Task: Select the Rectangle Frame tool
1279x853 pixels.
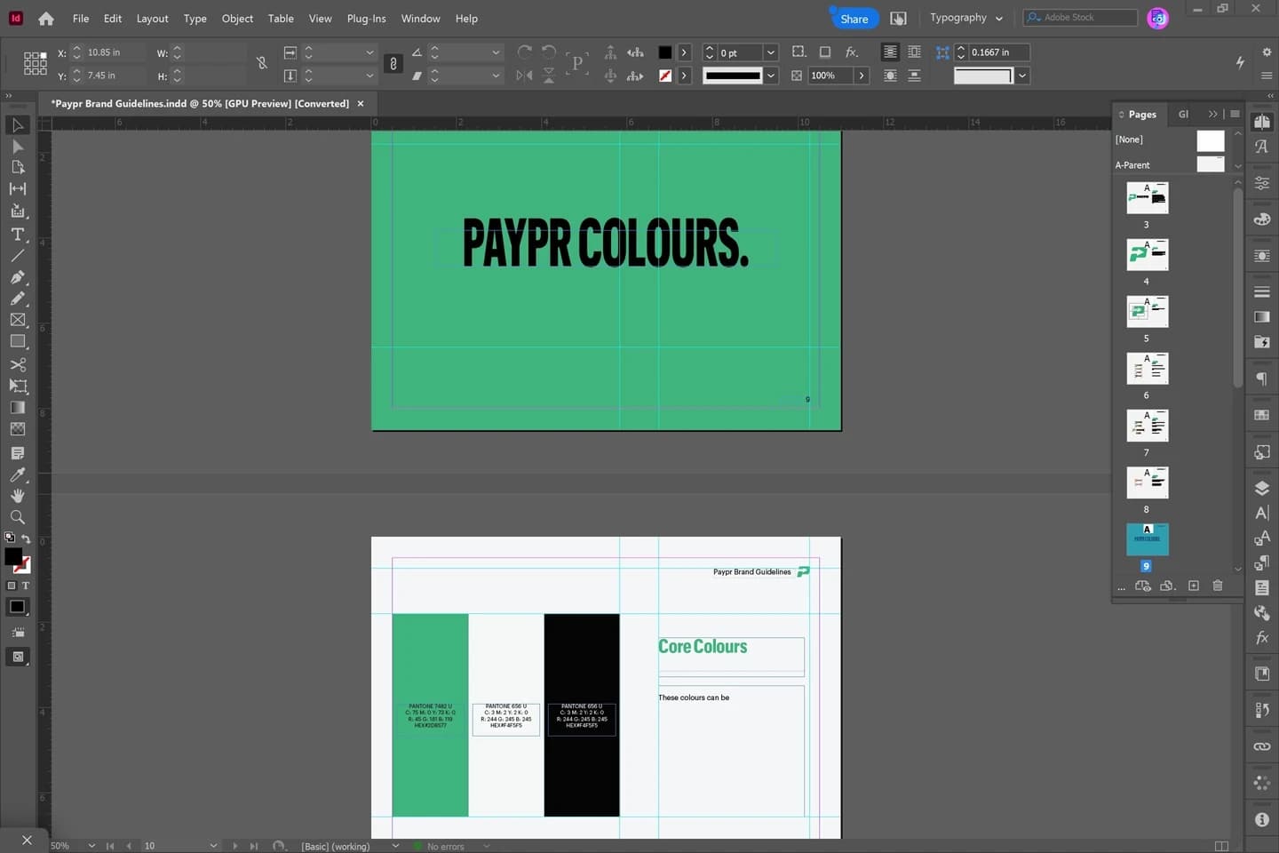Action: (x=17, y=320)
